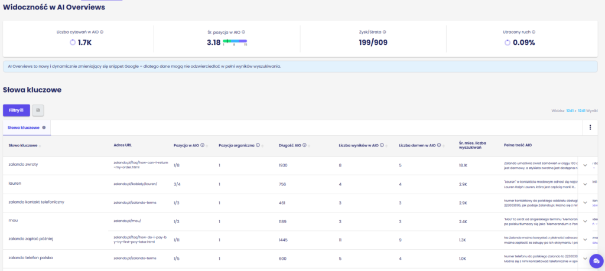The image size is (605, 271).
Task: Click AIO length value 1930
Action: coord(283,165)
